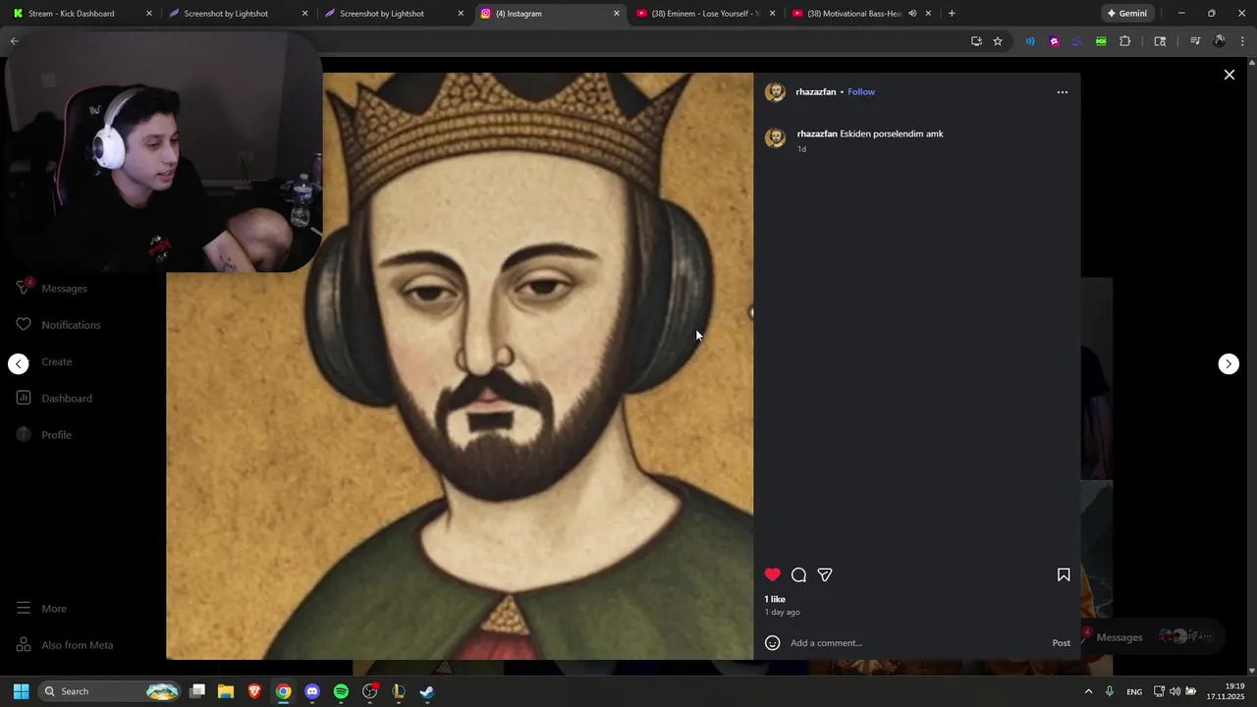Expand the More menu in the sidebar
Image resolution: width=1257 pixels, height=707 pixels.
(x=42, y=609)
